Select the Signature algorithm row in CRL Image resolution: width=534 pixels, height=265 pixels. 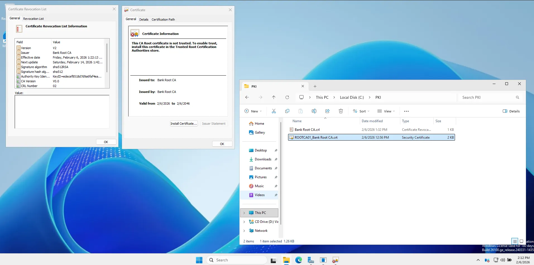click(60, 67)
